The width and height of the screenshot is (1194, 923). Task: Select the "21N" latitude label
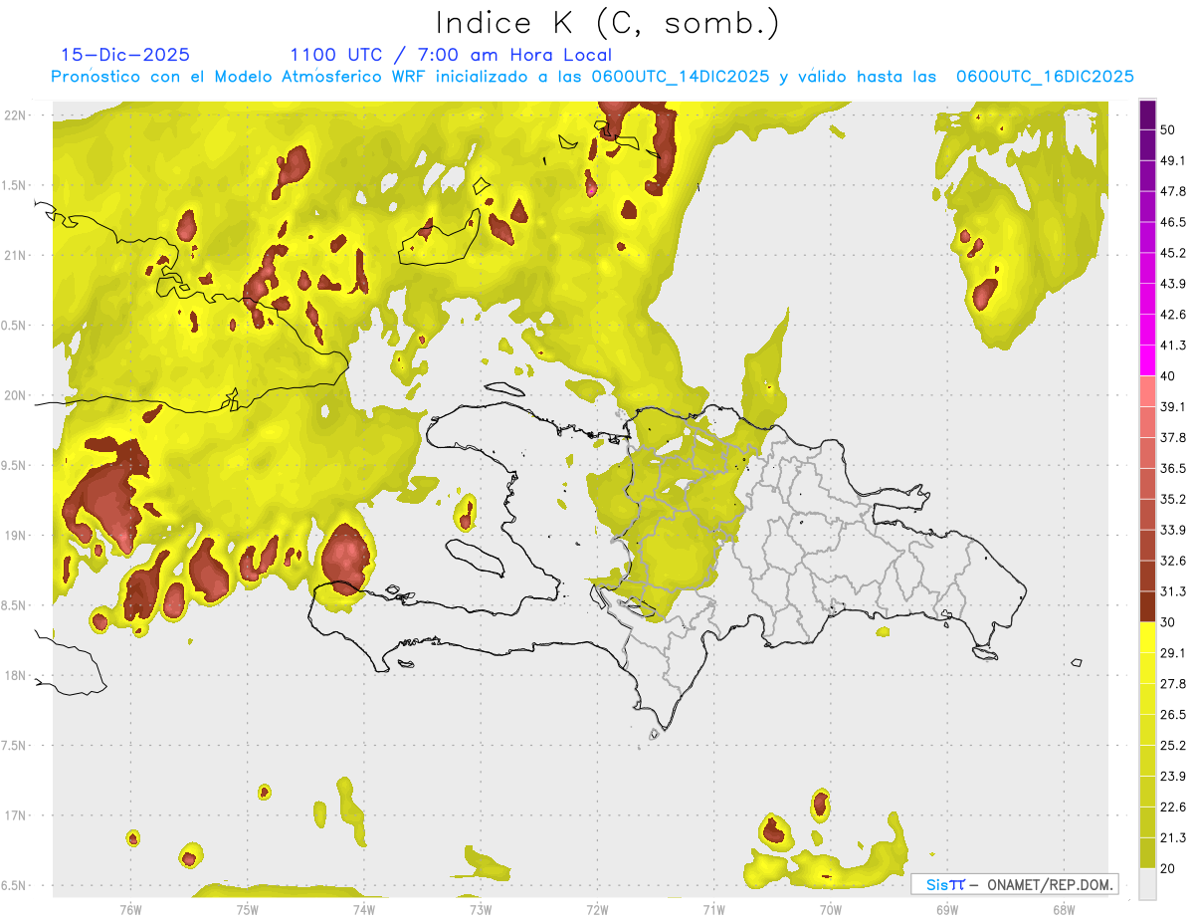pos(15,256)
